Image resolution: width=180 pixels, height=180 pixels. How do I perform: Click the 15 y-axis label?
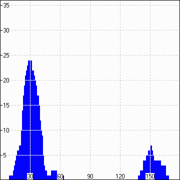(x=6, y=105)
